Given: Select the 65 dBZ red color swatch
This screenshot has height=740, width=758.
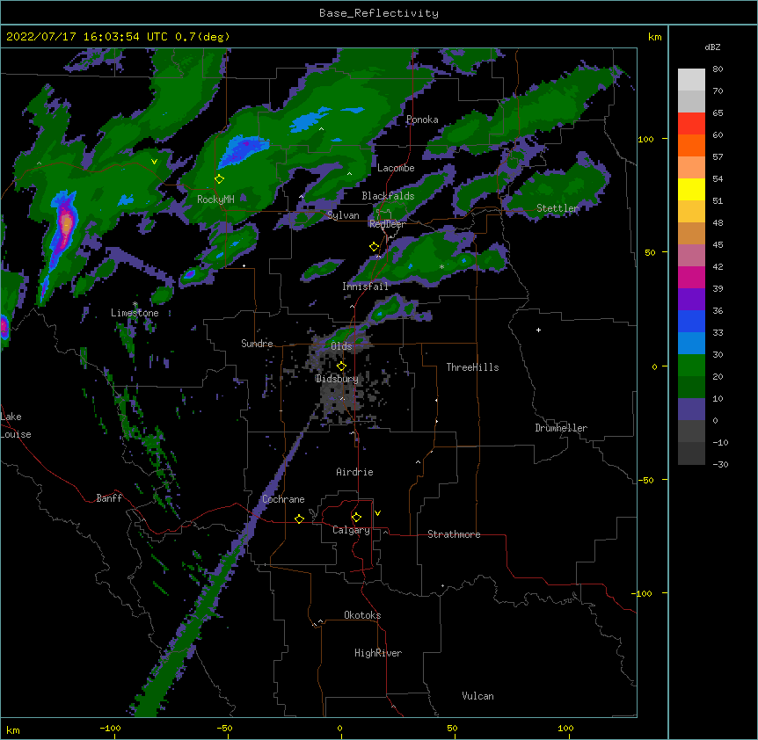Looking at the screenshot, I should [691, 123].
